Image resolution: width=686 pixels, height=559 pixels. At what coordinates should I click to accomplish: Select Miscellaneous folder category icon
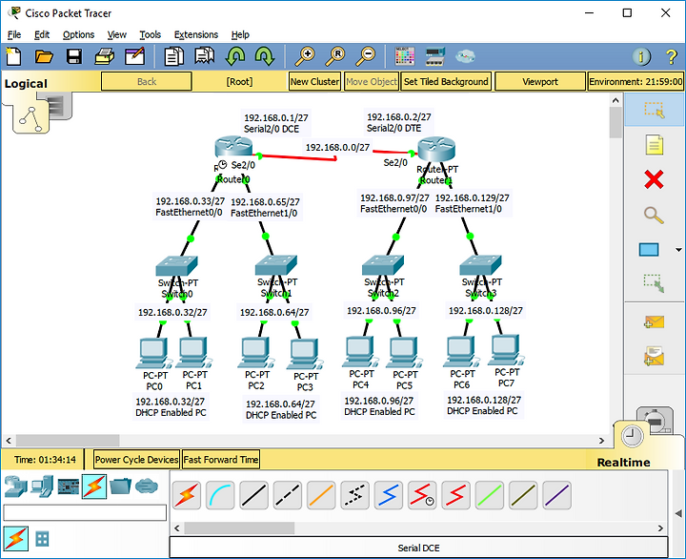pyautogui.click(x=120, y=487)
